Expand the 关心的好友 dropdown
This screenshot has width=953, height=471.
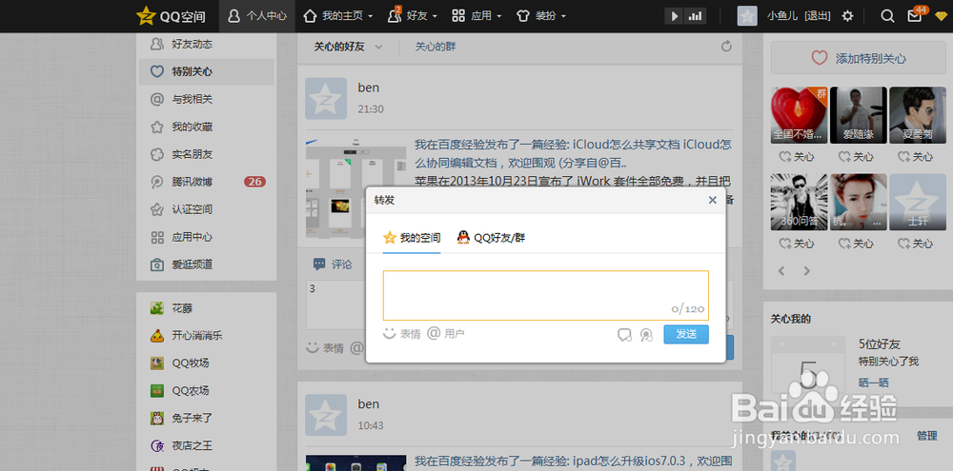(x=348, y=47)
